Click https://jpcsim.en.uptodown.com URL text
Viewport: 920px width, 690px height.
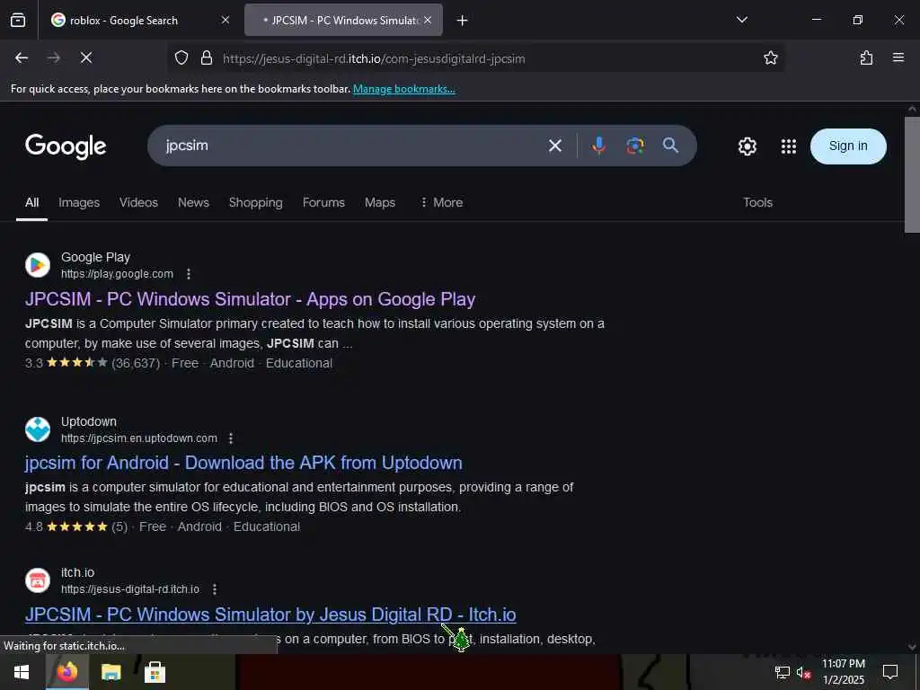139,438
